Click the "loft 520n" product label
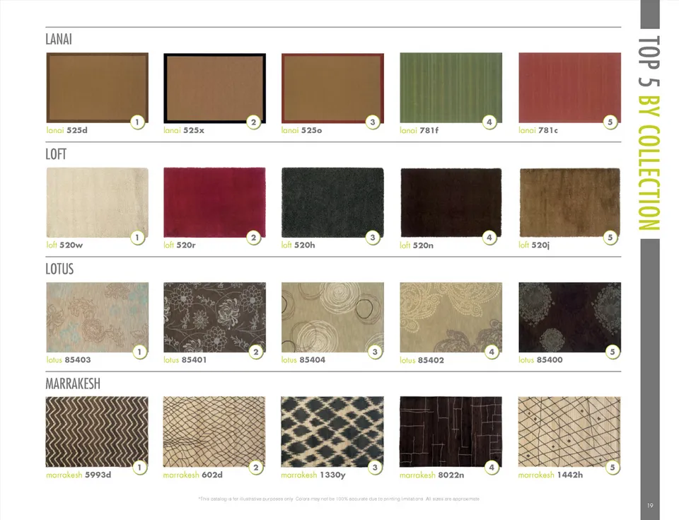The height and width of the screenshot is (520, 679). [x=417, y=246]
